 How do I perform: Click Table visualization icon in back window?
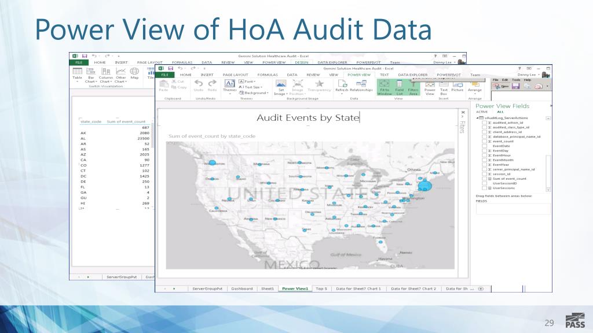[77, 71]
